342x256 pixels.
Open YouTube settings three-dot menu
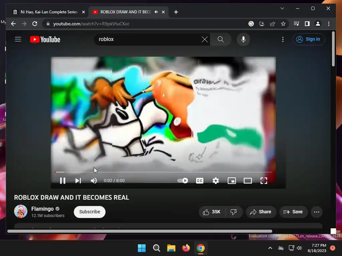283,39
